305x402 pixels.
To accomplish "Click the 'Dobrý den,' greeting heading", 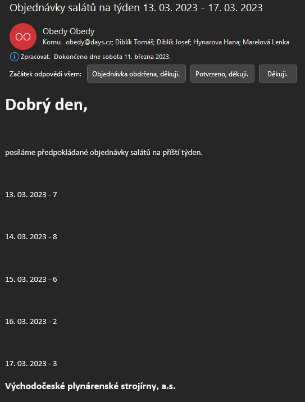I will (47, 105).
